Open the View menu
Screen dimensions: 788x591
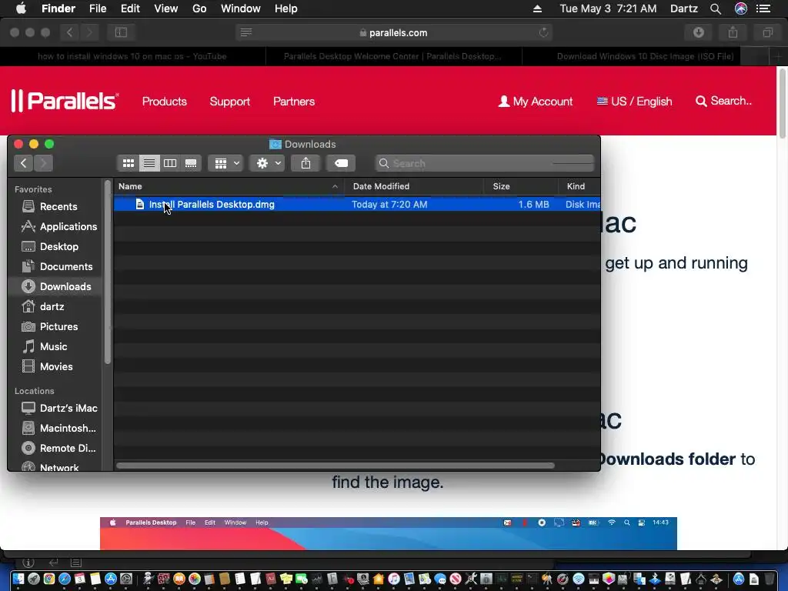[166, 8]
